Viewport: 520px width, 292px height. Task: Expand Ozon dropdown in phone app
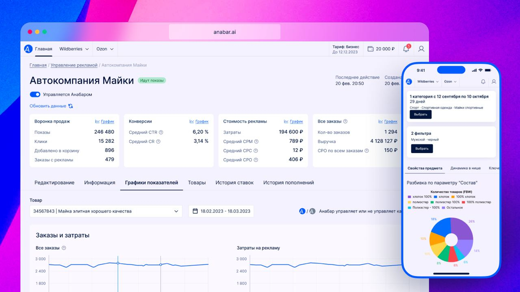(x=450, y=82)
